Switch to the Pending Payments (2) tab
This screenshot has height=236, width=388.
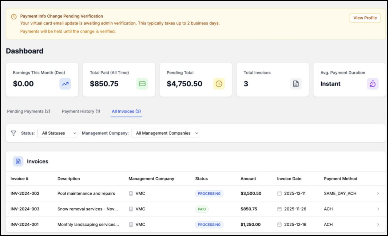(28, 111)
